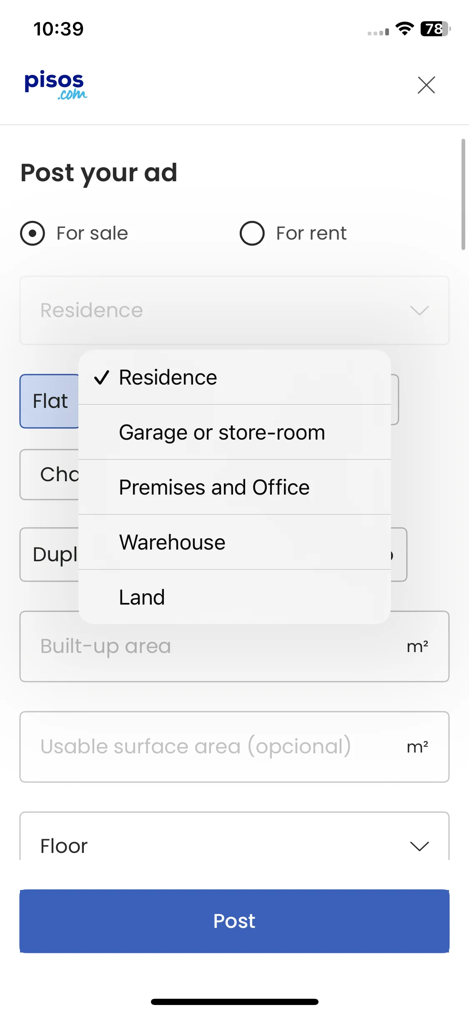Submit the ad with Post button

point(234,921)
